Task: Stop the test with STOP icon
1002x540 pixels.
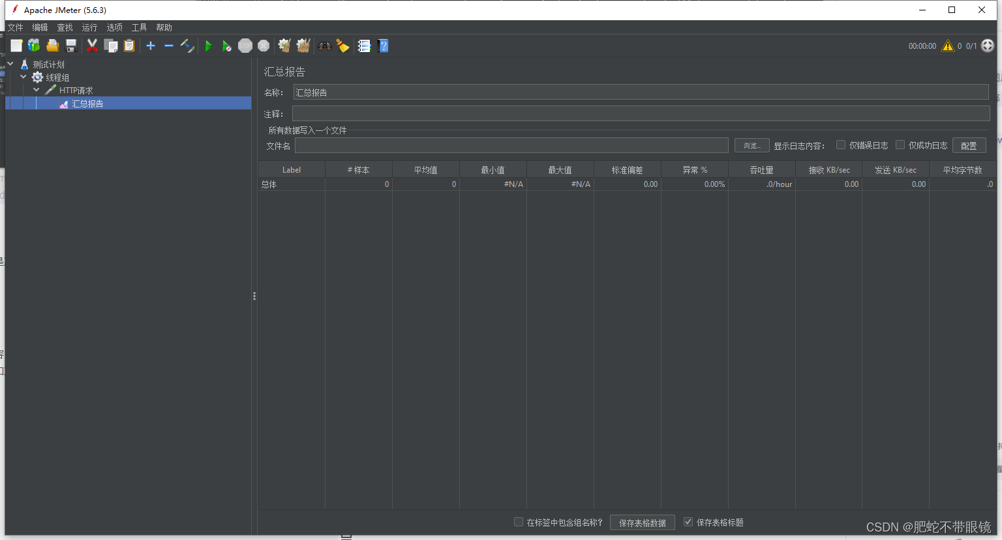Action: (x=245, y=46)
